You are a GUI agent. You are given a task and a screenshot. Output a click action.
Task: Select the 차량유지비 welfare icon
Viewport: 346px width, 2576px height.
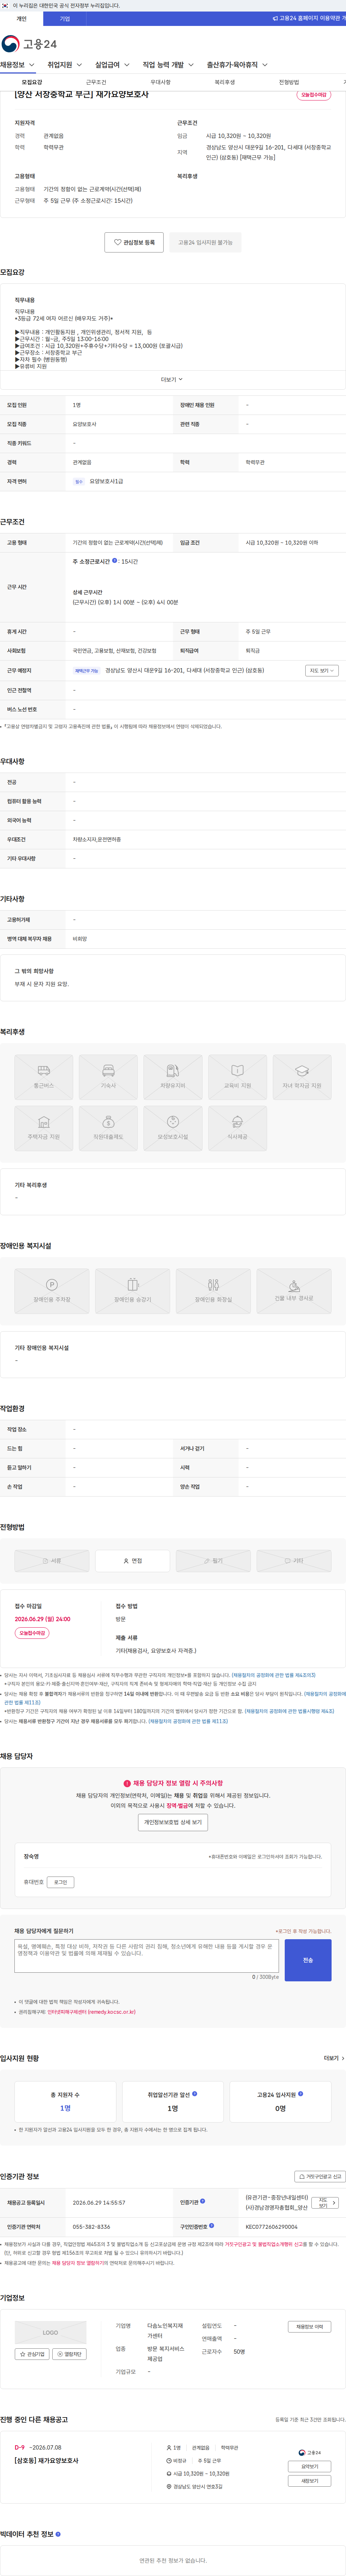pyautogui.click(x=173, y=1077)
